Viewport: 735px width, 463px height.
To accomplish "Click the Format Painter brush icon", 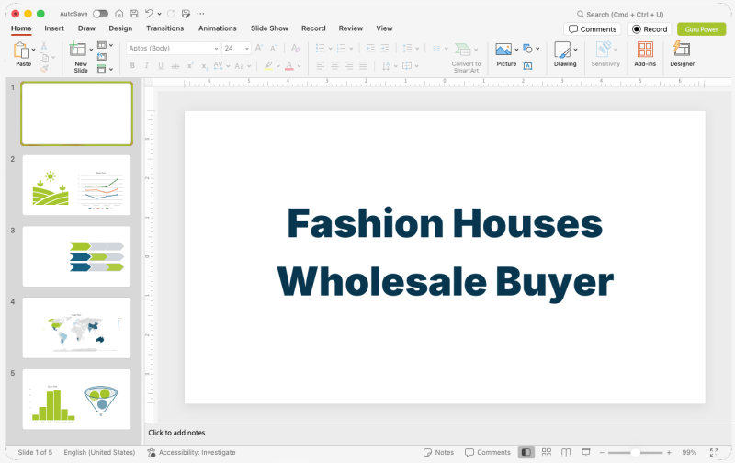I will coord(44,68).
